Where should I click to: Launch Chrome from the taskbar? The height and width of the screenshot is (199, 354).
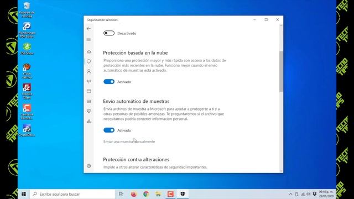[x=146, y=194]
